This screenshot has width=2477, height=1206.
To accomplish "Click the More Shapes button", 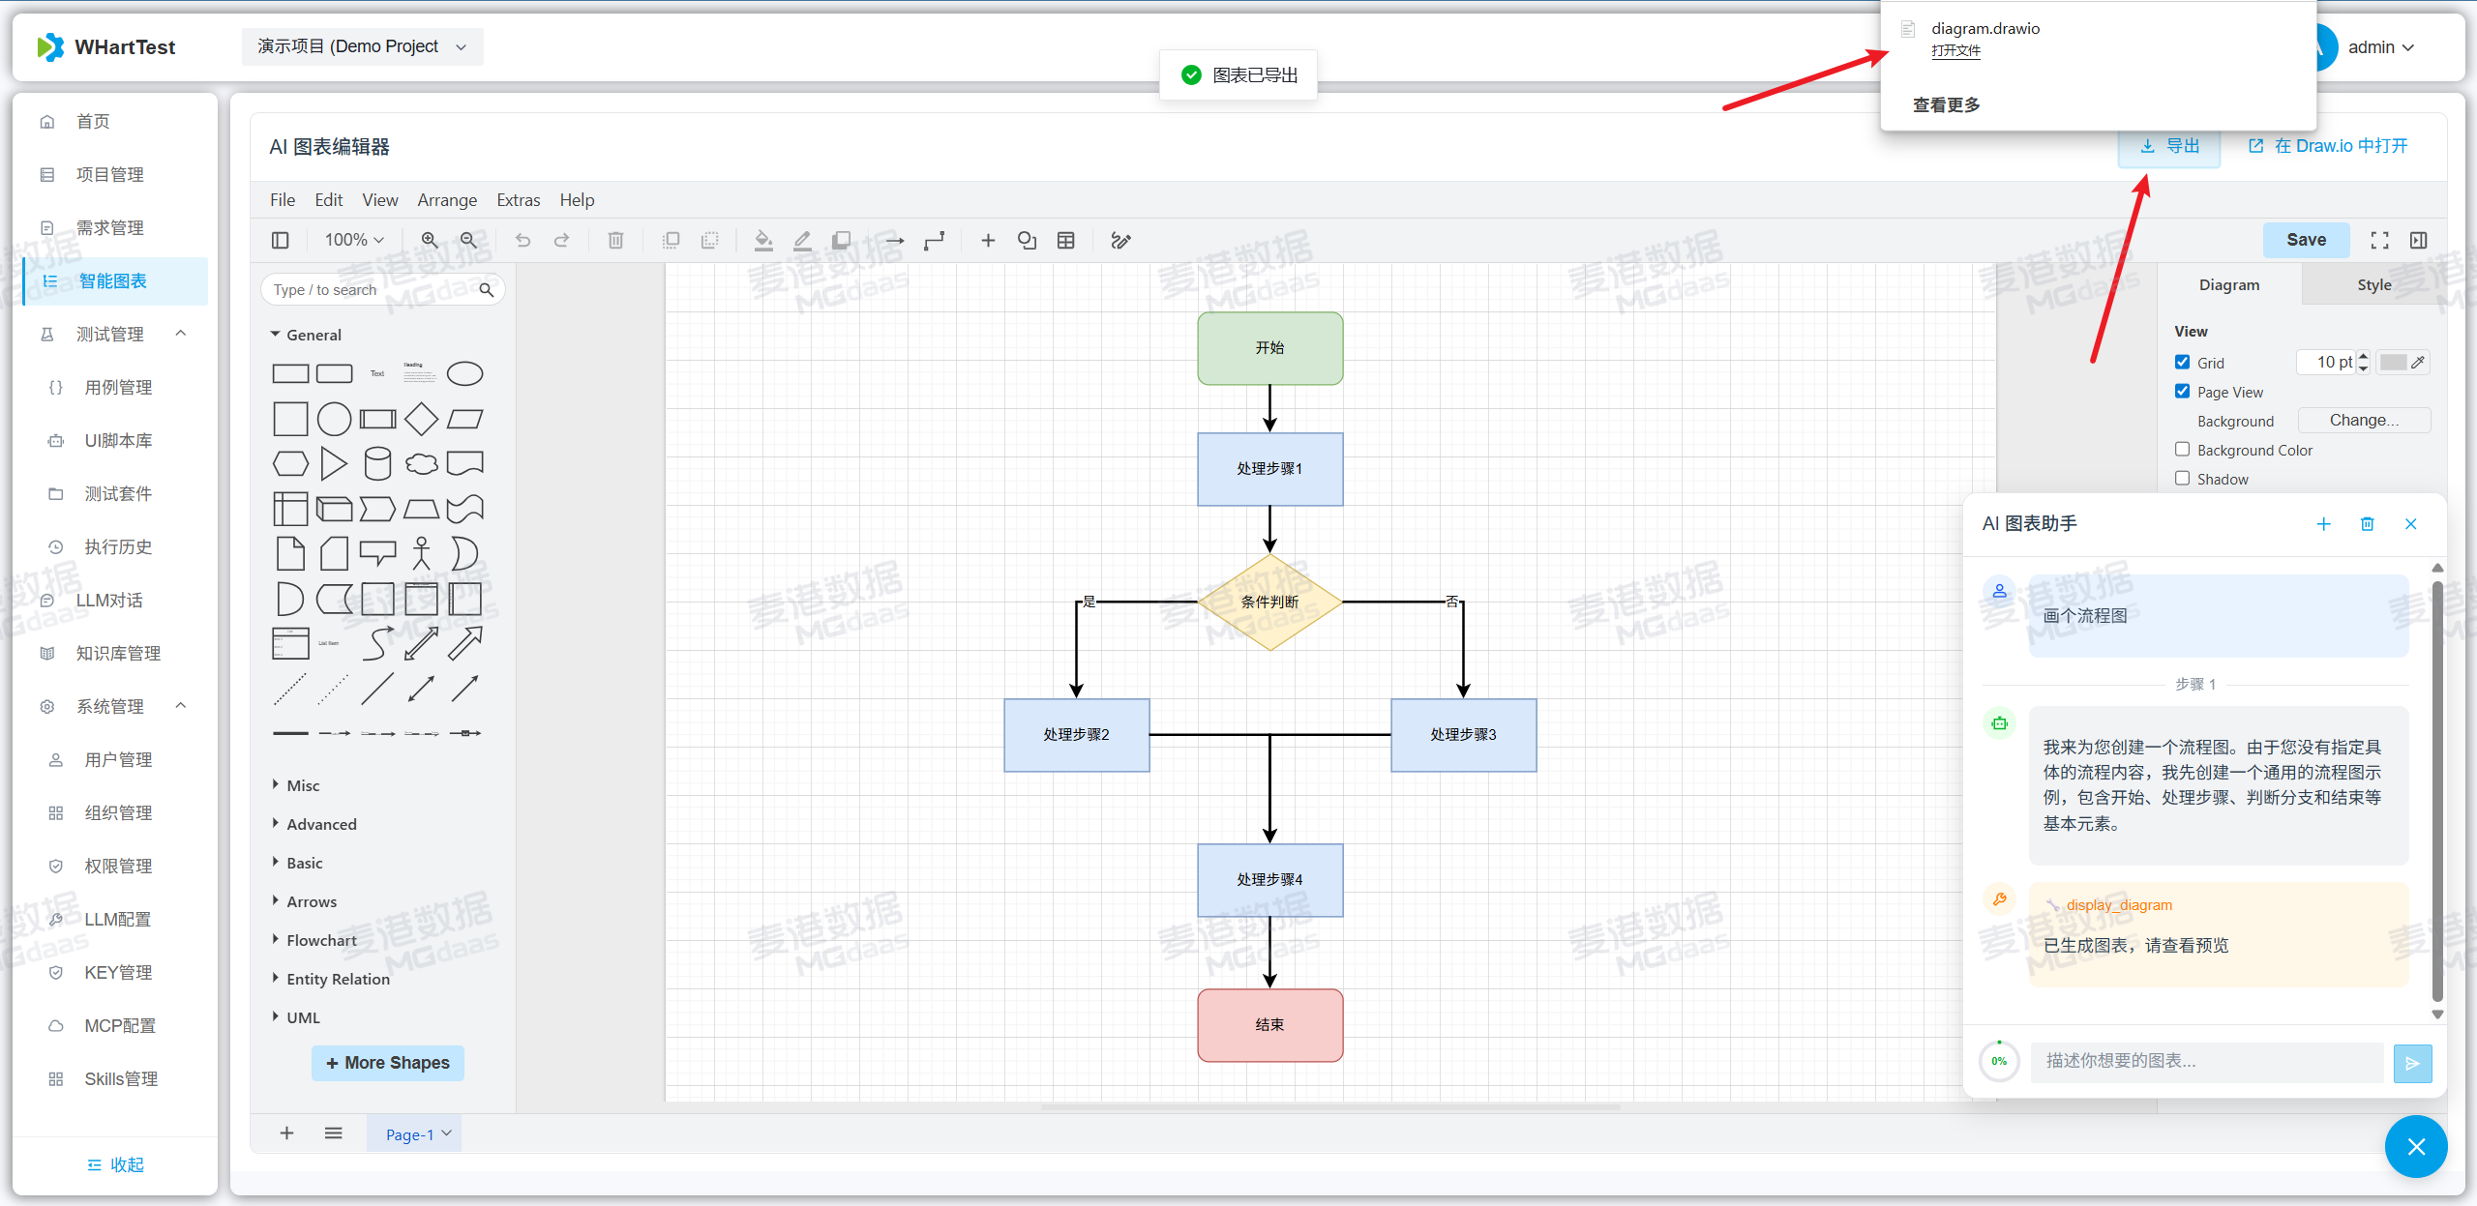I will click(387, 1062).
